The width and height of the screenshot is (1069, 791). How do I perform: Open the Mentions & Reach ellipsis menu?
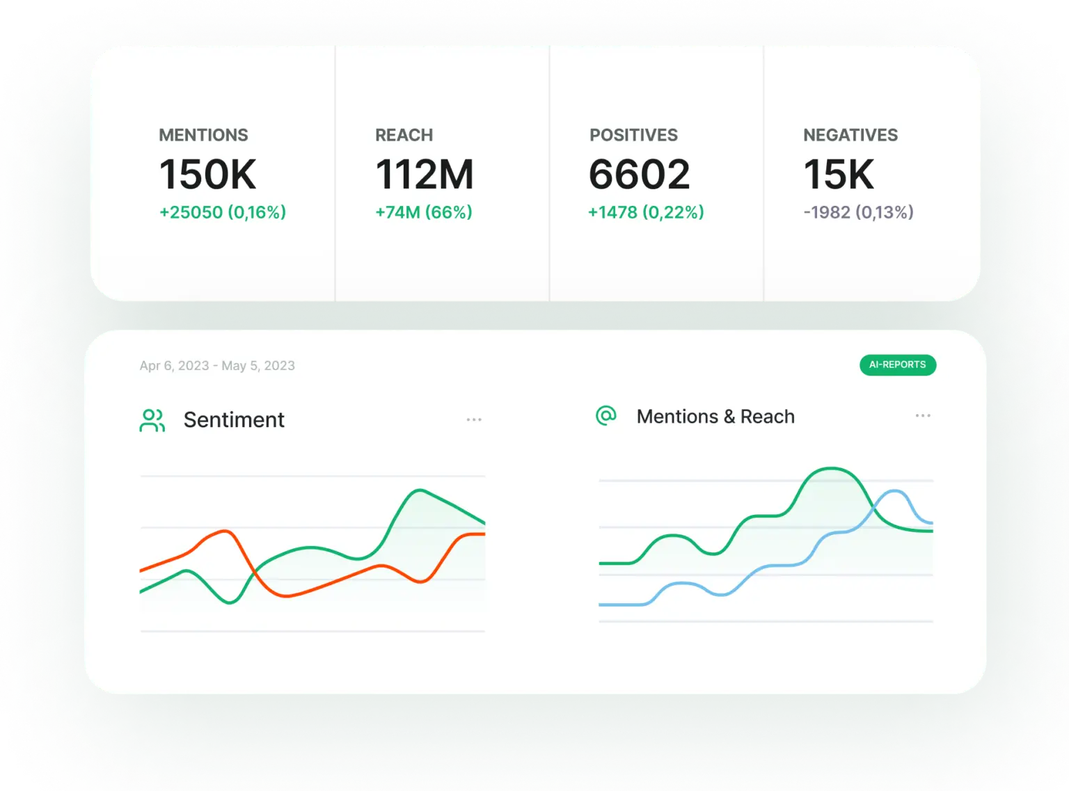(923, 415)
